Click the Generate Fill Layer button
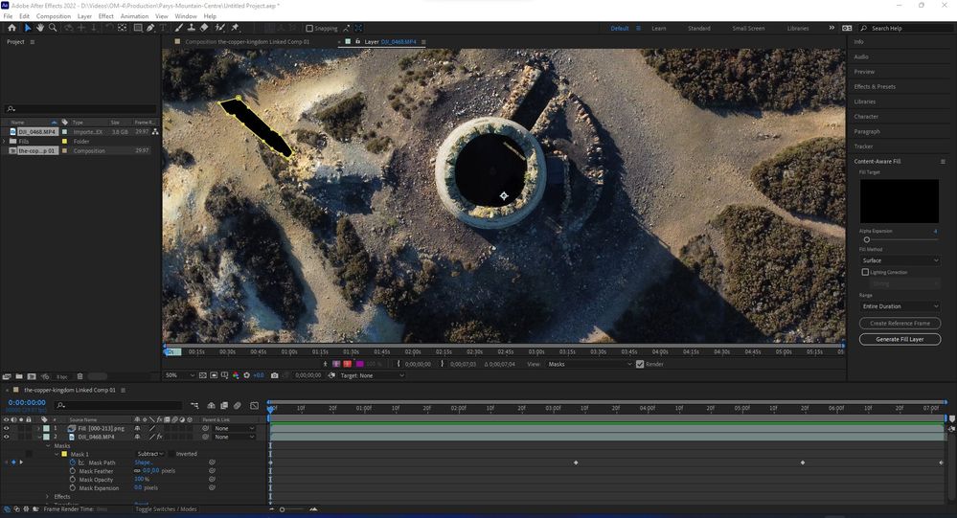The height and width of the screenshot is (518, 957). (x=900, y=339)
